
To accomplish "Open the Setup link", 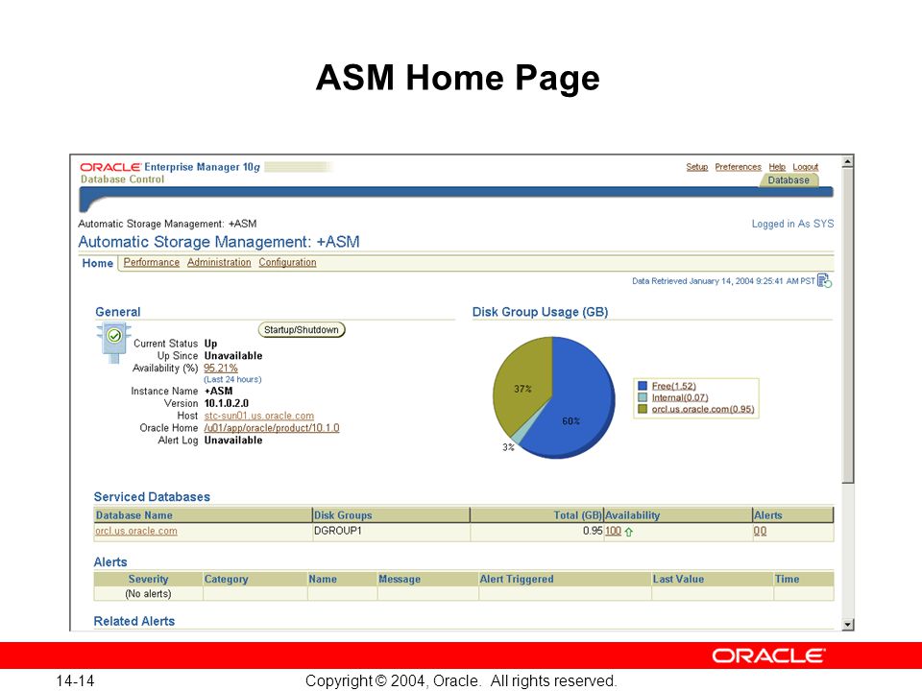I will tap(697, 167).
